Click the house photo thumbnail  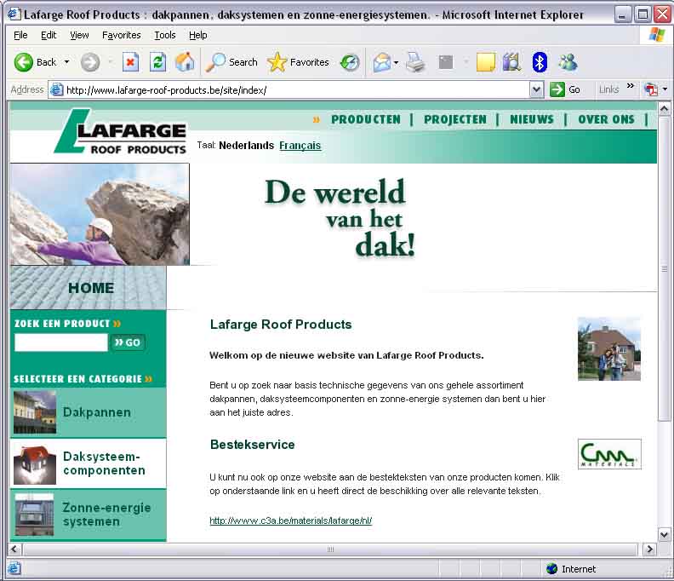coord(609,348)
